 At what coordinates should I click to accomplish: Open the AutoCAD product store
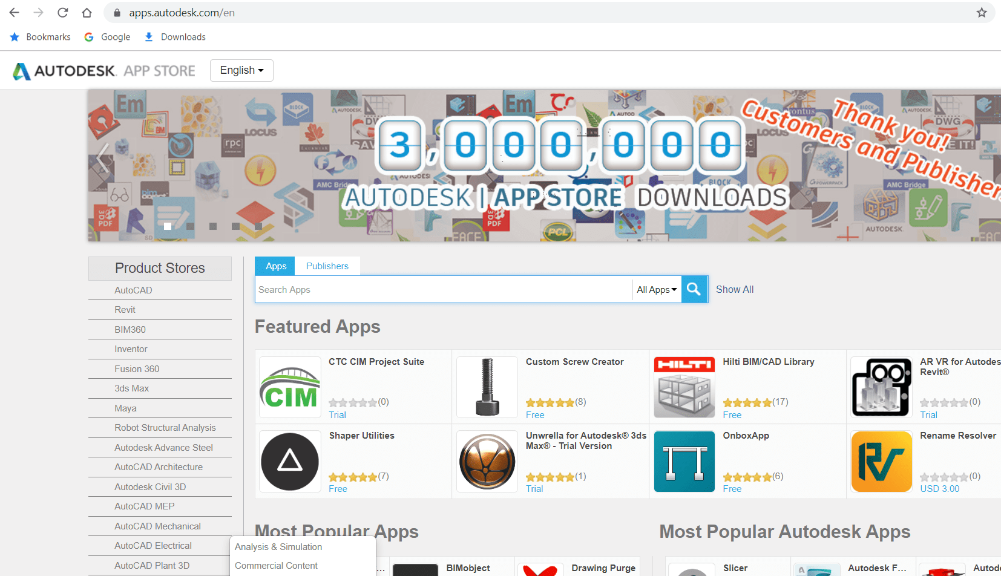160,290
